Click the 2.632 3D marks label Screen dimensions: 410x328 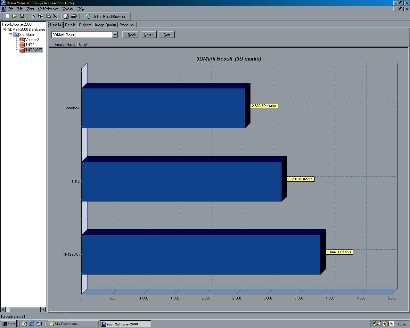(x=264, y=106)
